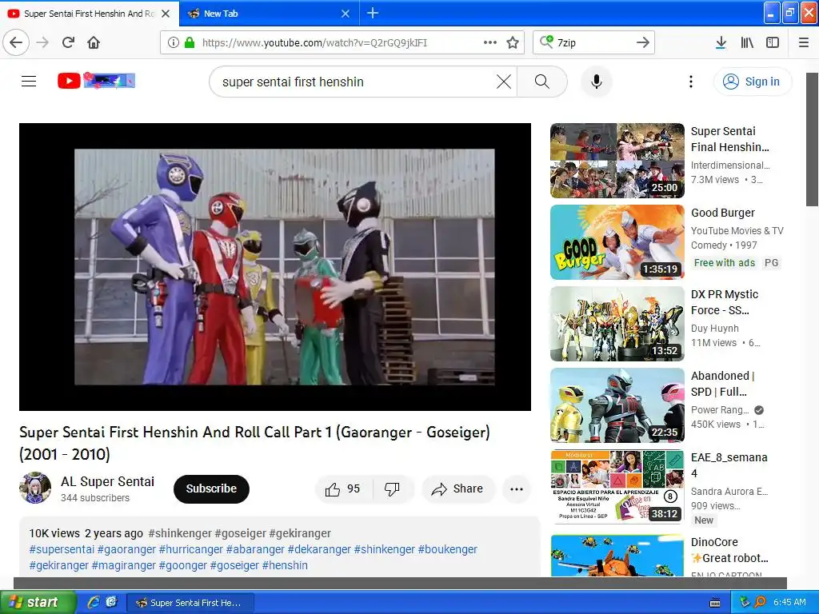The image size is (819, 614).
Task: Show site information icon in address bar
Action: click(x=174, y=42)
